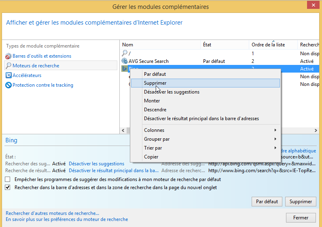Click the tracking protection blocked icon
The width and height of the screenshot is (322, 227).
pyautogui.click(x=8, y=85)
